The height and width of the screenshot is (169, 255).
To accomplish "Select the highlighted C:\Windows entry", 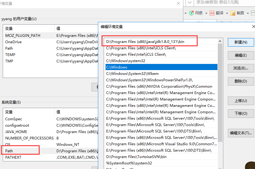I will coord(161,67).
